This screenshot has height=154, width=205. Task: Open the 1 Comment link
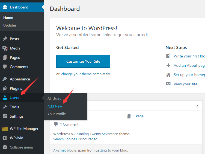tap(69, 124)
